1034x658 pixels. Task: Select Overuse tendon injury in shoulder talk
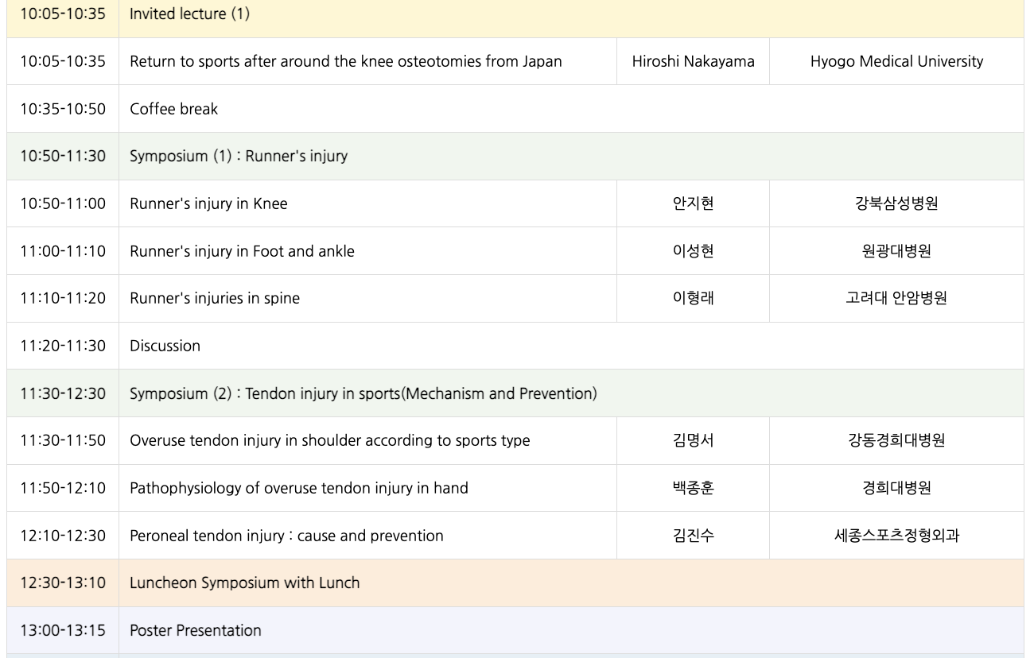329,440
